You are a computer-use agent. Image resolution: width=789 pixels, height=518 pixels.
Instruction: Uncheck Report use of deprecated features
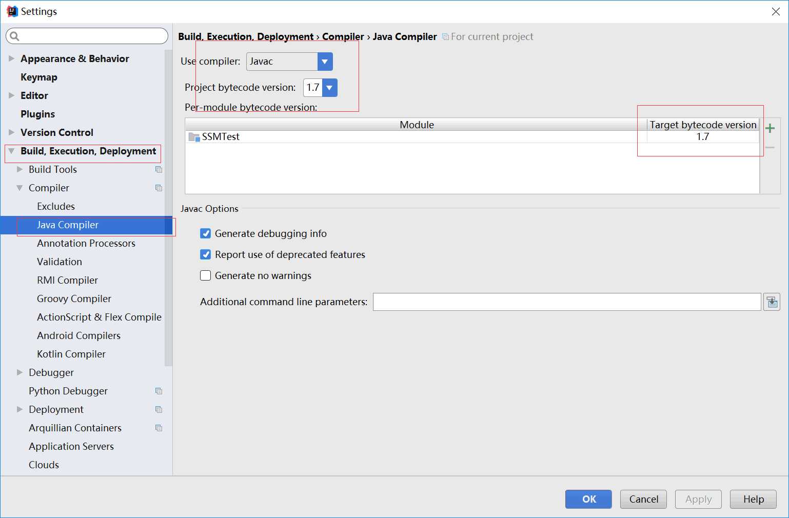pos(206,255)
